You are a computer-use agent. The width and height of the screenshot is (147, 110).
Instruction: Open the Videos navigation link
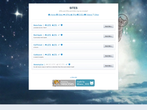point(88,15)
